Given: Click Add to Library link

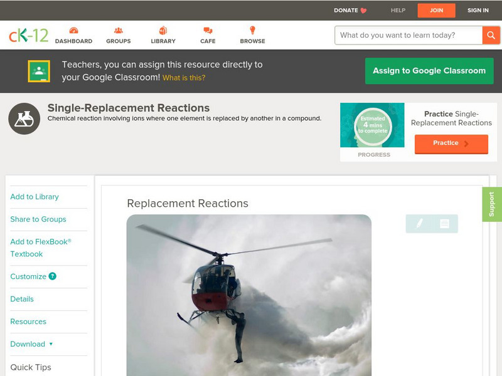Looking at the screenshot, I should click(35, 197).
